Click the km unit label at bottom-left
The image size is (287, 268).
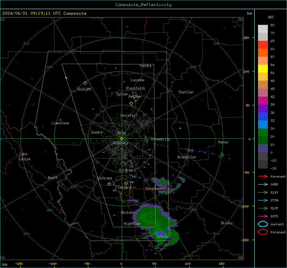click(x=4, y=264)
